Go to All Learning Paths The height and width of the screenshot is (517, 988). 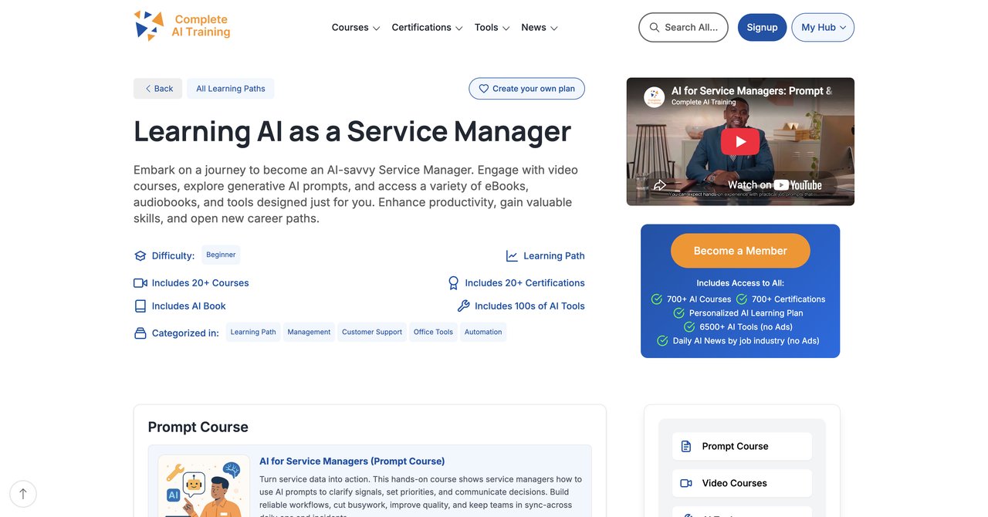coord(230,89)
